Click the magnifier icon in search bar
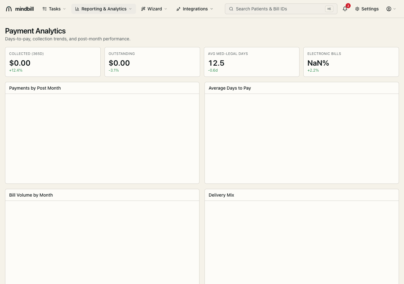 pyautogui.click(x=231, y=9)
